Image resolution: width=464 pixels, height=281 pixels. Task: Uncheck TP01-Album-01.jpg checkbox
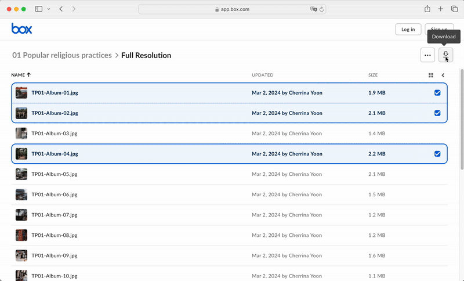click(437, 93)
